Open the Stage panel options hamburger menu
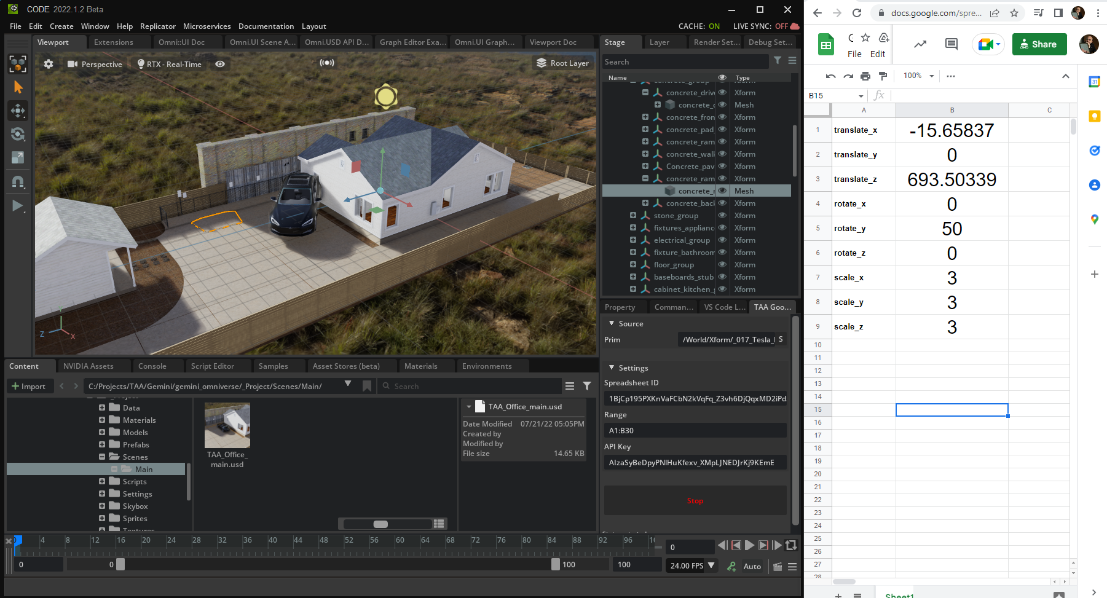1107x598 pixels. click(x=792, y=60)
